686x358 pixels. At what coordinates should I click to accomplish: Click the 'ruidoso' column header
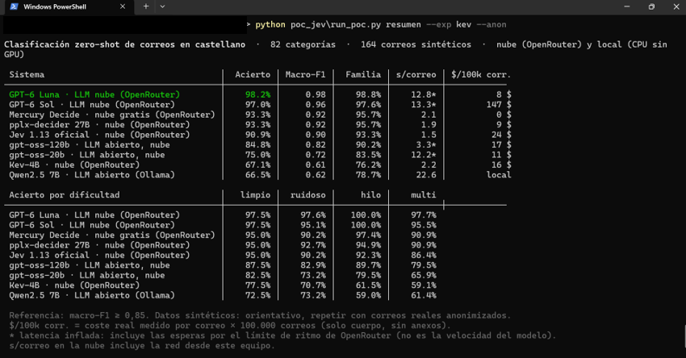coord(308,195)
